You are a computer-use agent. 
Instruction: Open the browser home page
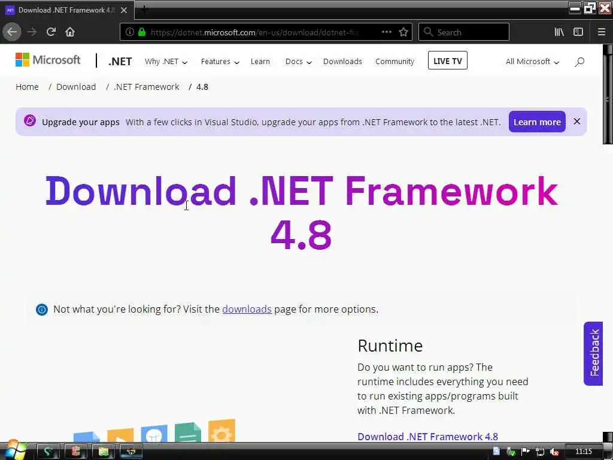pos(70,32)
